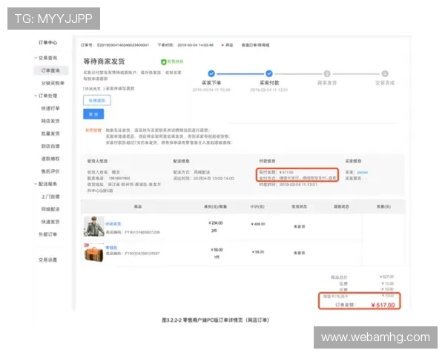
Task: Click the green 有赞担保 shield icon
Action: [163, 62]
